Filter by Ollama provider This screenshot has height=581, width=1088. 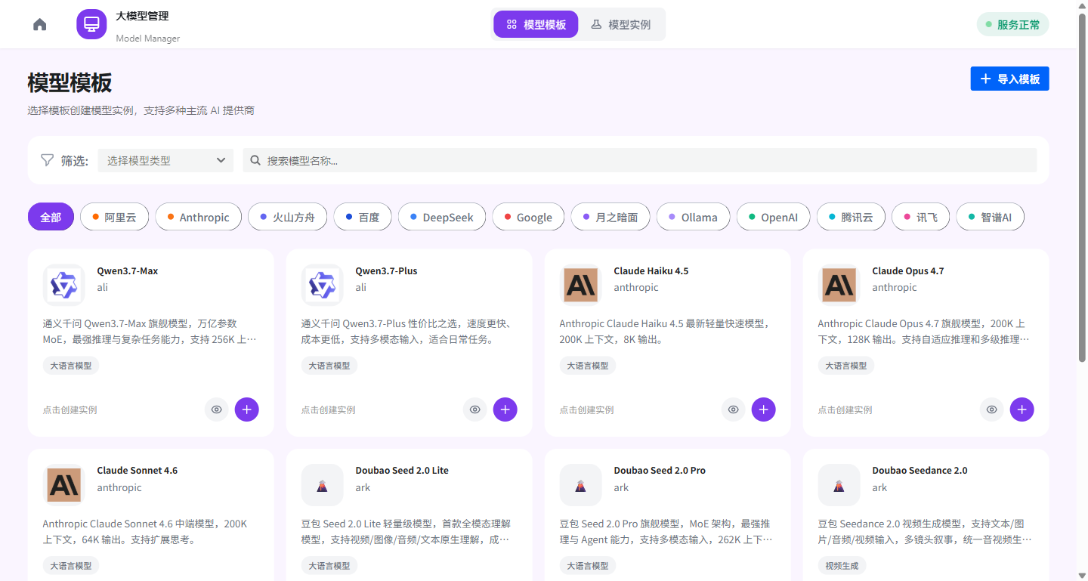(x=693, y=217)
